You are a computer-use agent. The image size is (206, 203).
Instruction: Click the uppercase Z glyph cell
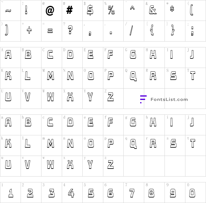[113, 98]
